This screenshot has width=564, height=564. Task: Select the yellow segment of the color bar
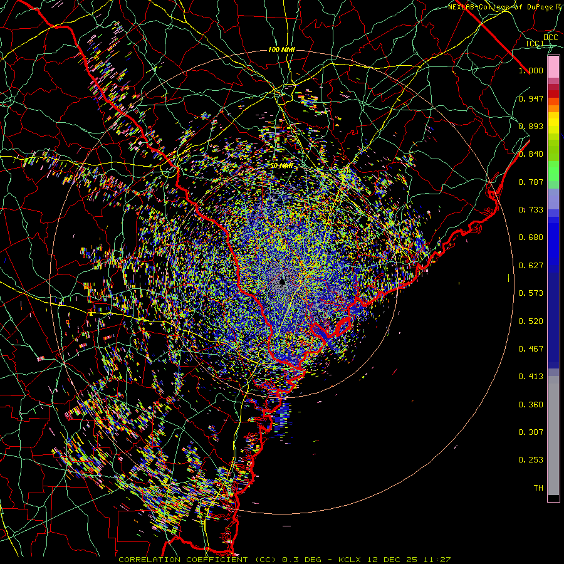[553, 123]
